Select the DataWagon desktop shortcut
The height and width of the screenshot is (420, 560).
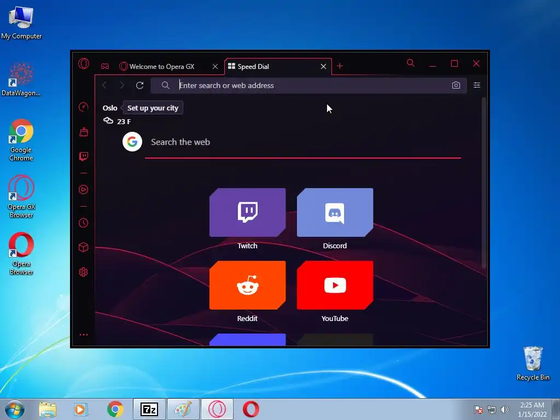[x=21, y=79]
